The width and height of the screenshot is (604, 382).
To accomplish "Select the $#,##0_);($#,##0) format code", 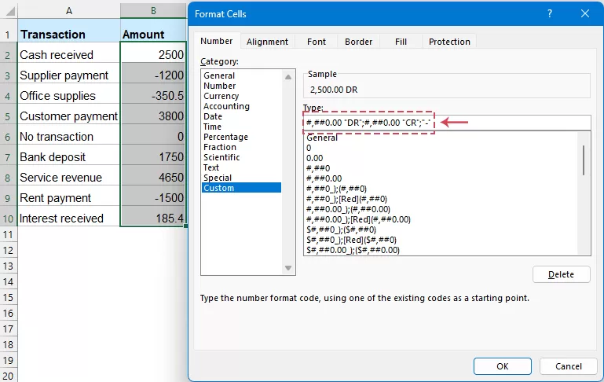I will tap(441, 230).
